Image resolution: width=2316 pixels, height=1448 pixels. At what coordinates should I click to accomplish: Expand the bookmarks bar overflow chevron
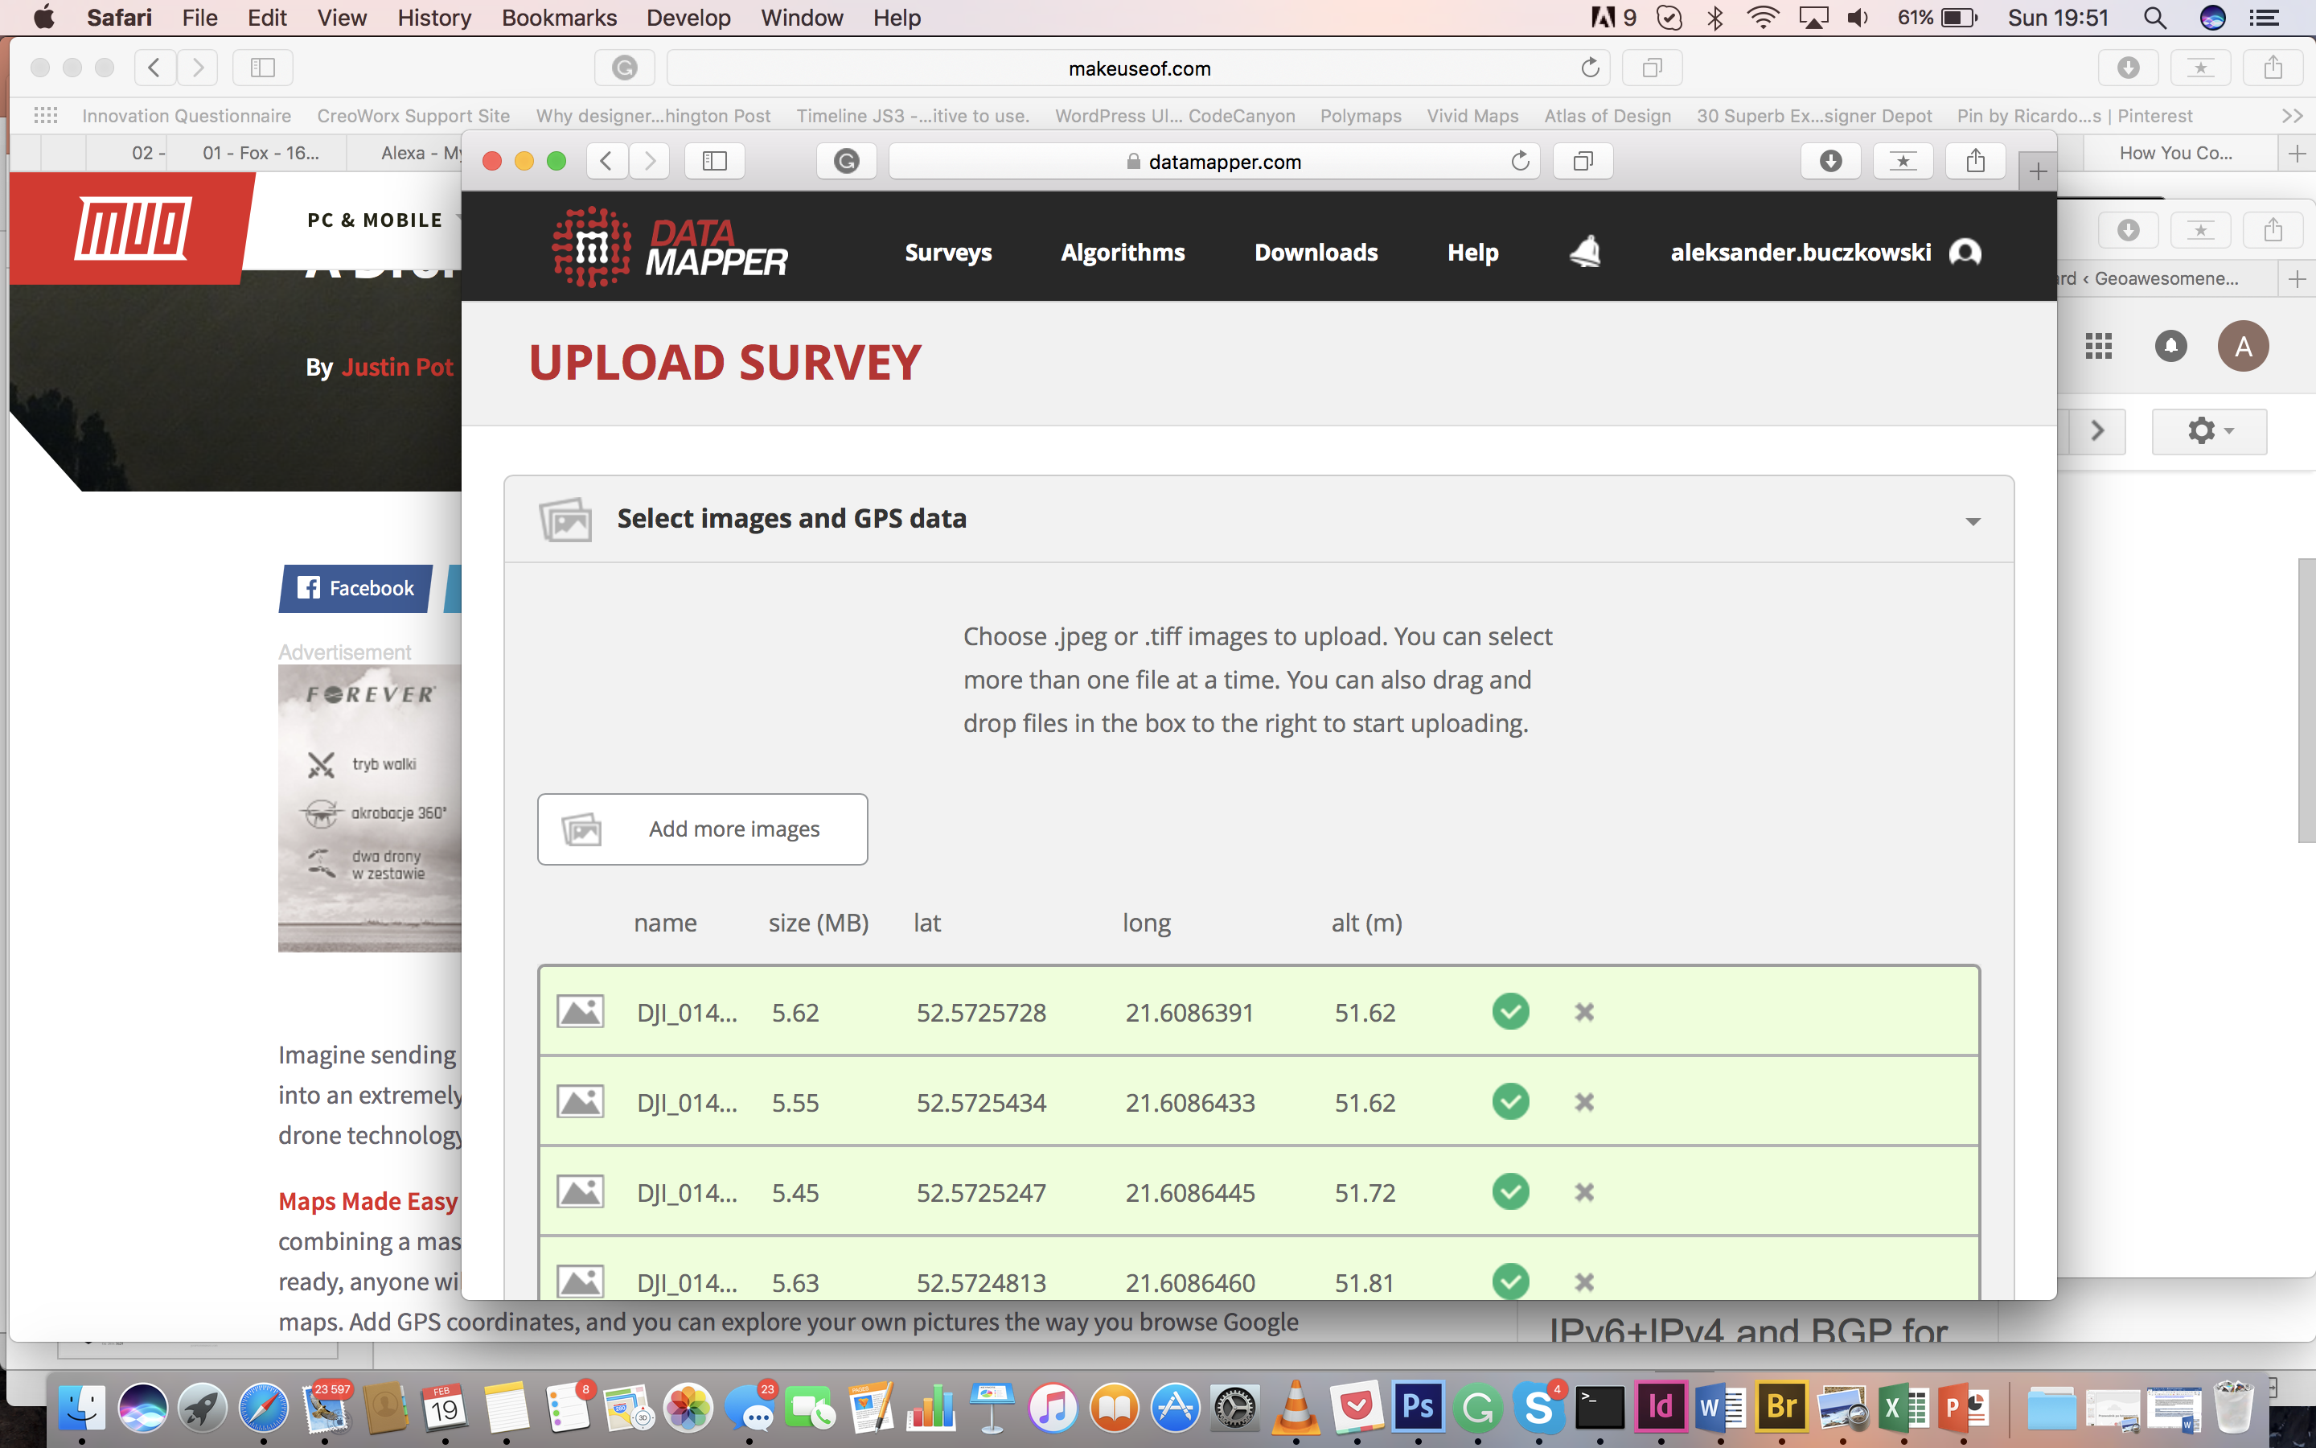pos(2291,116)
